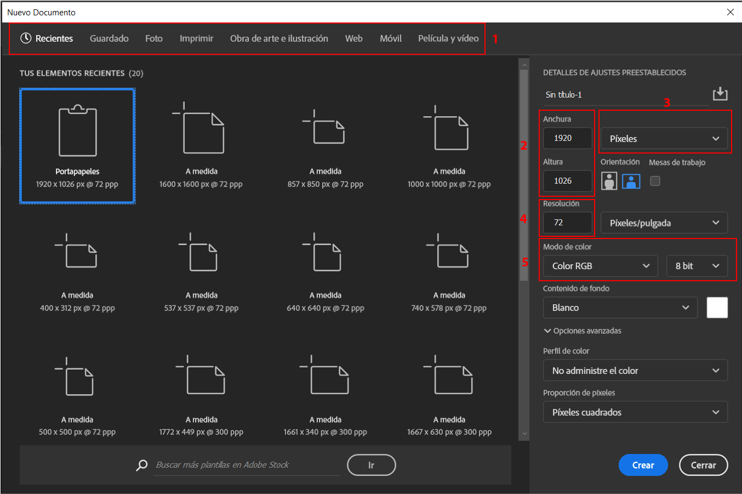This screenshot has height=494, width=742.
Task: Select landscape orientation icon
Action: click(x=631, y=181)
